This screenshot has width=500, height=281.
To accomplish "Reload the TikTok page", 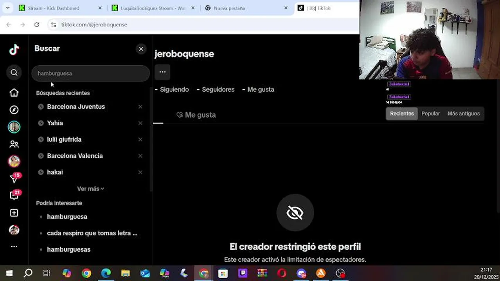I will [x=37, y=25].
